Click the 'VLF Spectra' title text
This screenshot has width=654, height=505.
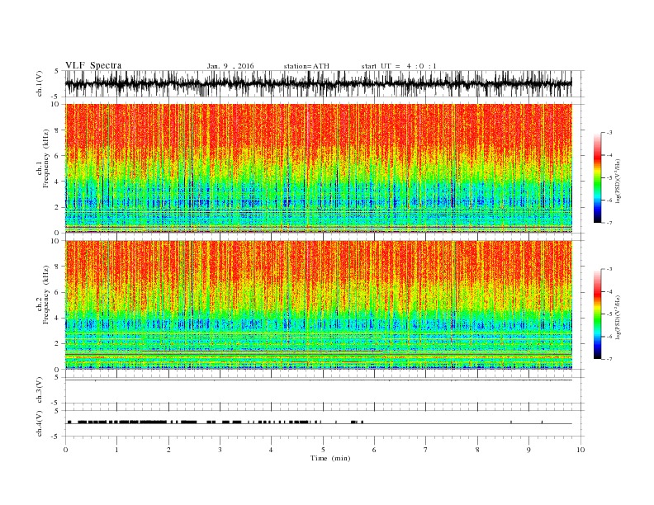click(93, 65)
